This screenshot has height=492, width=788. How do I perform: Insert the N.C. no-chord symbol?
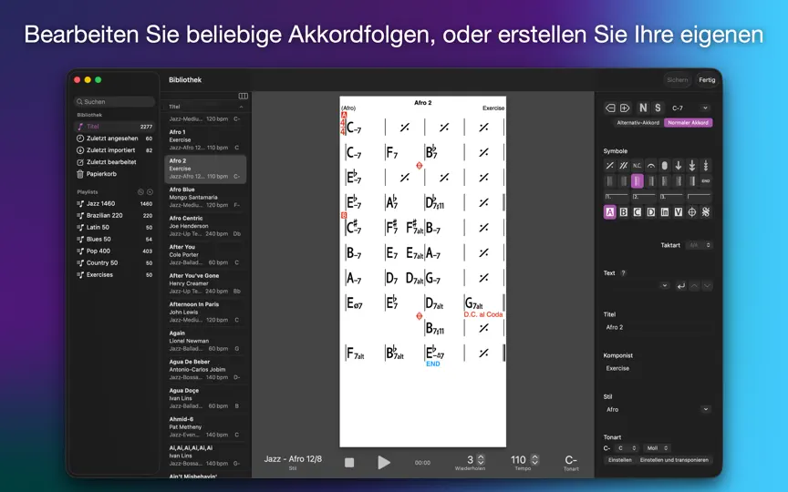(638, 166)
